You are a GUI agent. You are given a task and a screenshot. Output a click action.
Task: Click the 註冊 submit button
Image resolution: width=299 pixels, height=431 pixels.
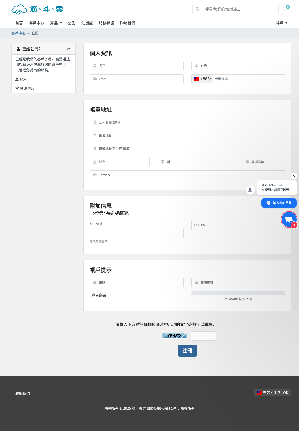[x=187, y=351]
